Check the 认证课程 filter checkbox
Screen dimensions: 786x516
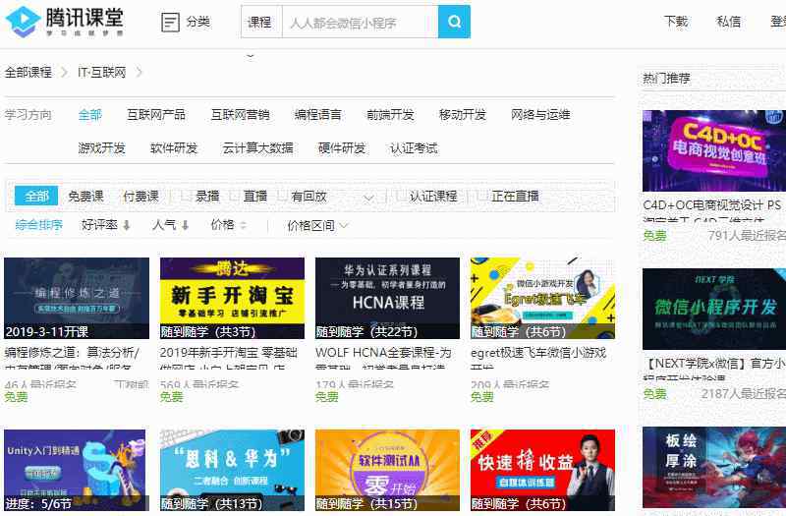pos(400,196)
